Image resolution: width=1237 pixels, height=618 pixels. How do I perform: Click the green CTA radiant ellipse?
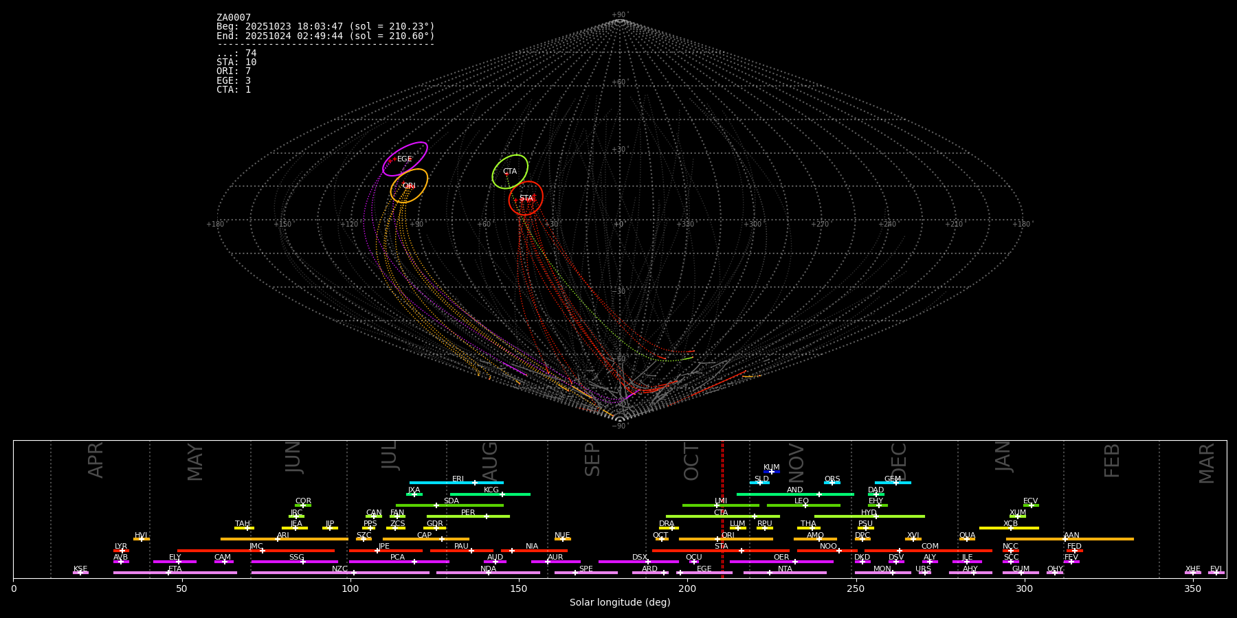point(510,171)
